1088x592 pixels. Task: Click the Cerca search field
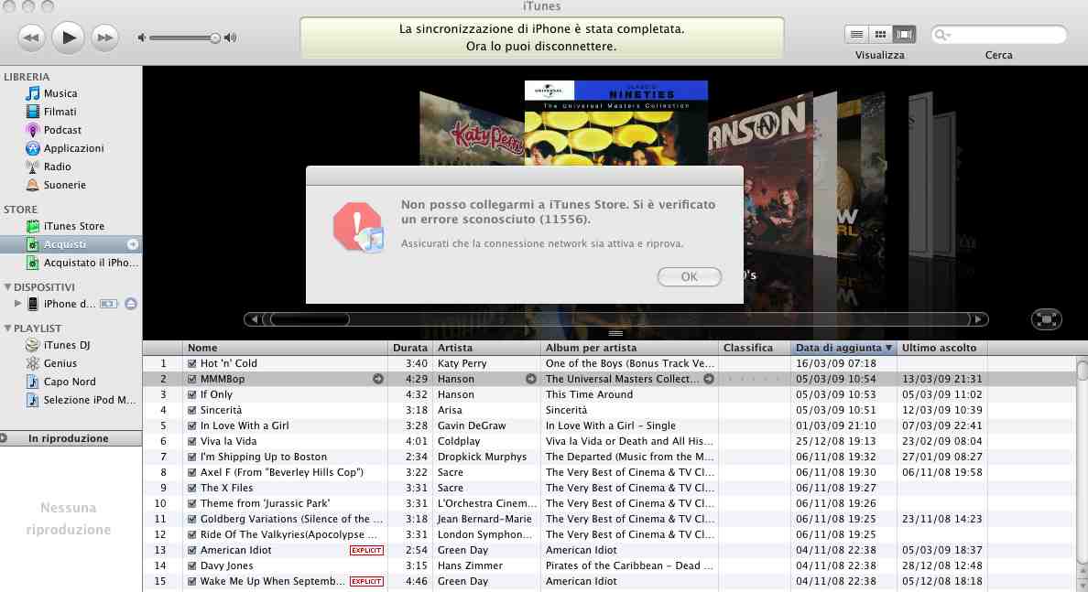coord(998,35)
